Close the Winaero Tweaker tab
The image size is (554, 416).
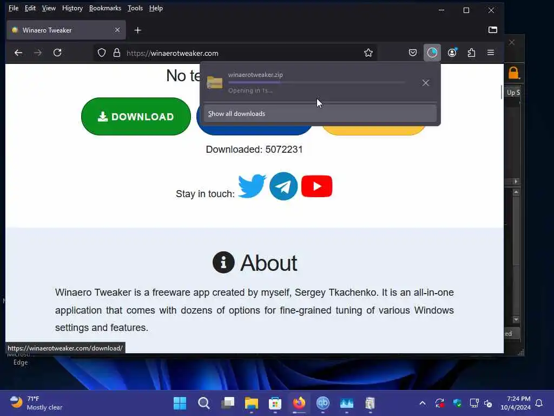[x=117, y=30]
